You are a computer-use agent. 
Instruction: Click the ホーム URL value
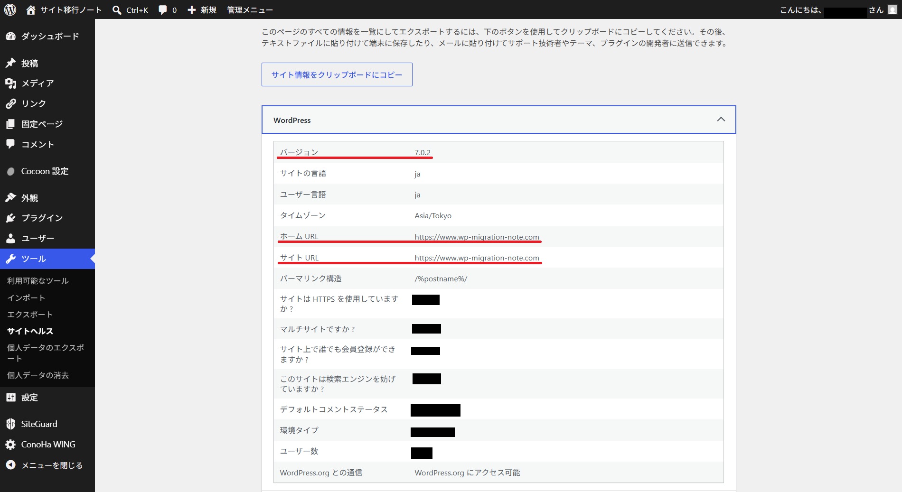[x=477, y=237]
